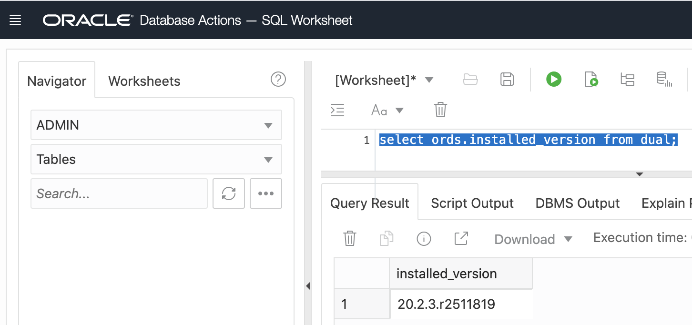Viewport: 692px width, 325px height.
Task: Click the Save worksheet disk icon
Action: point(507,79)
